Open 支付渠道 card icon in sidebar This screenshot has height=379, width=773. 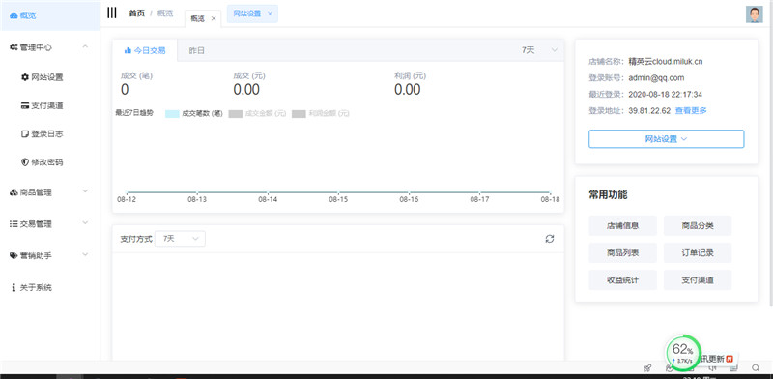(42, 105)
